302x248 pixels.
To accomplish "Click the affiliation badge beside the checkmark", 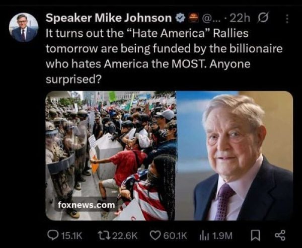I will point(193,18).
